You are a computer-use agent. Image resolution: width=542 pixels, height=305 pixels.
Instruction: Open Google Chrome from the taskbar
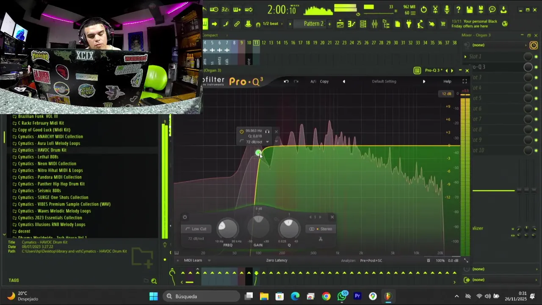[326, 296]
